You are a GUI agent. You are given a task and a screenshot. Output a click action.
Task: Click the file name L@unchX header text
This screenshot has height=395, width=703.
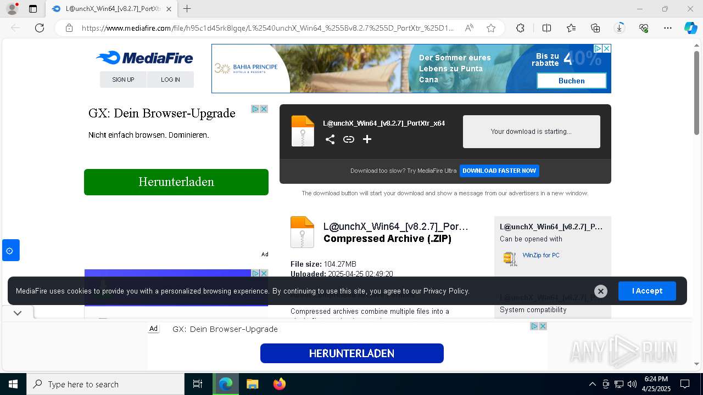(384, 123)
